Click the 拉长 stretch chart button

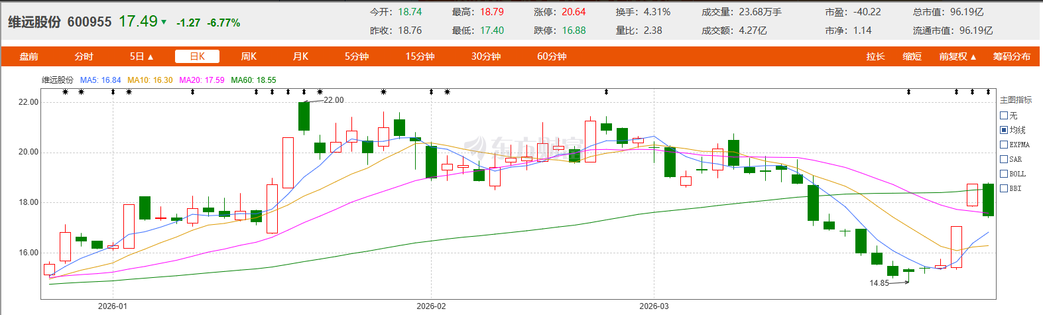[x=875, y=56]
